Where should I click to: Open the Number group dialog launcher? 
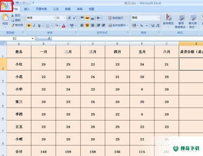click(159, 32)
